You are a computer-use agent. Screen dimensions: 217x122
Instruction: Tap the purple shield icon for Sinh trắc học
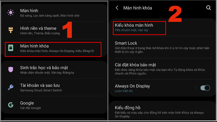point(11,69)
